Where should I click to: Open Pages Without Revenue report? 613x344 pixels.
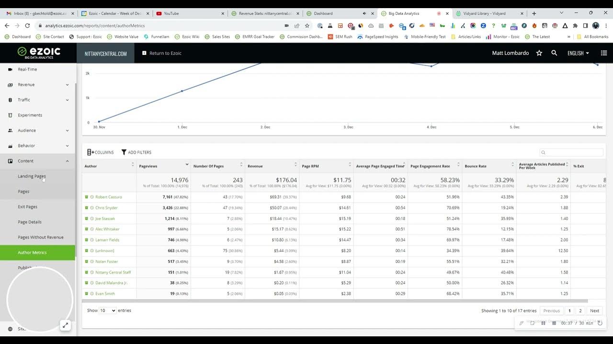click(40, 237)
